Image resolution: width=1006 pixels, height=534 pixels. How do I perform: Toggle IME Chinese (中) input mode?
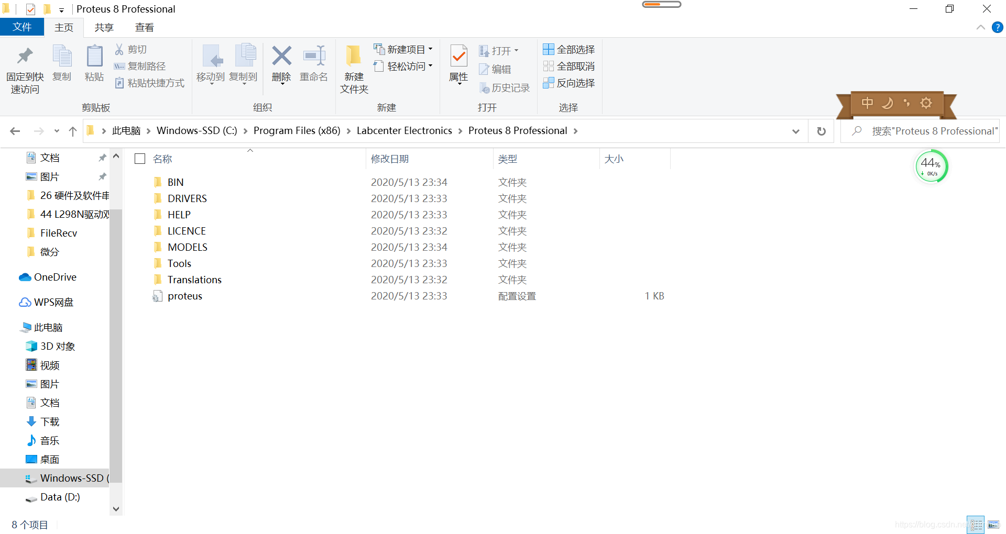tap(867, 103)
